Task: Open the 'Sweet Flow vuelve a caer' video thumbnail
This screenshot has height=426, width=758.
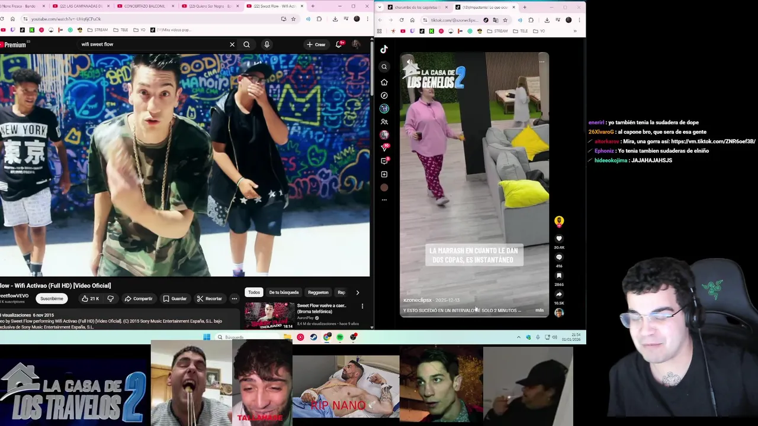Action: point(269,316)
